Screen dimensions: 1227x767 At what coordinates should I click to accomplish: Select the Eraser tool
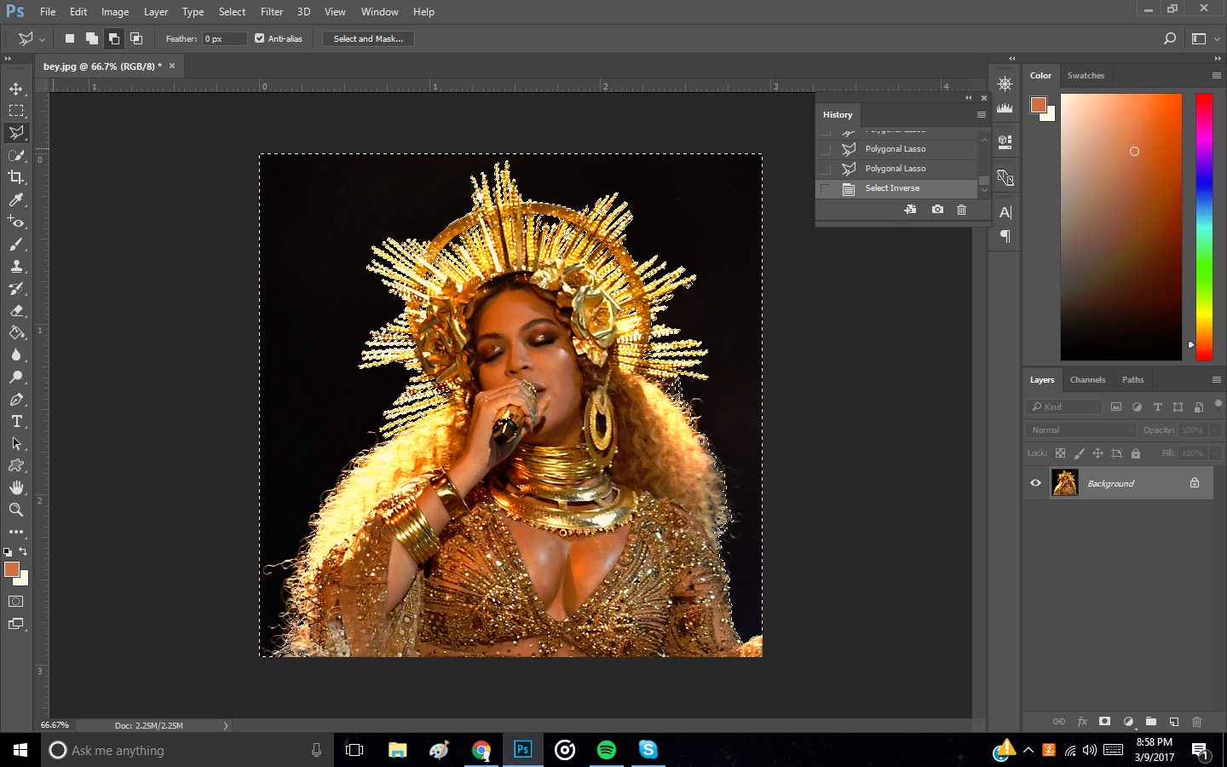tap(16, 310)
